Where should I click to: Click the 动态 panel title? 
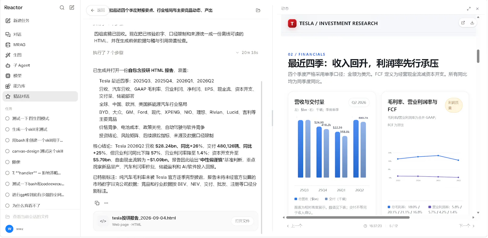pos(285,9)
